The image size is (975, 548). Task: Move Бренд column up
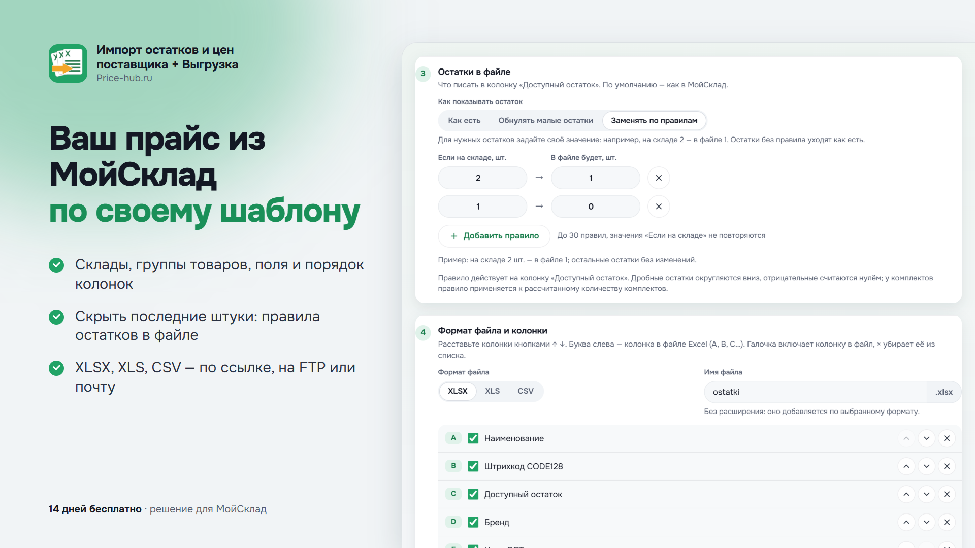pyautogui.click(x=906, y=522)
